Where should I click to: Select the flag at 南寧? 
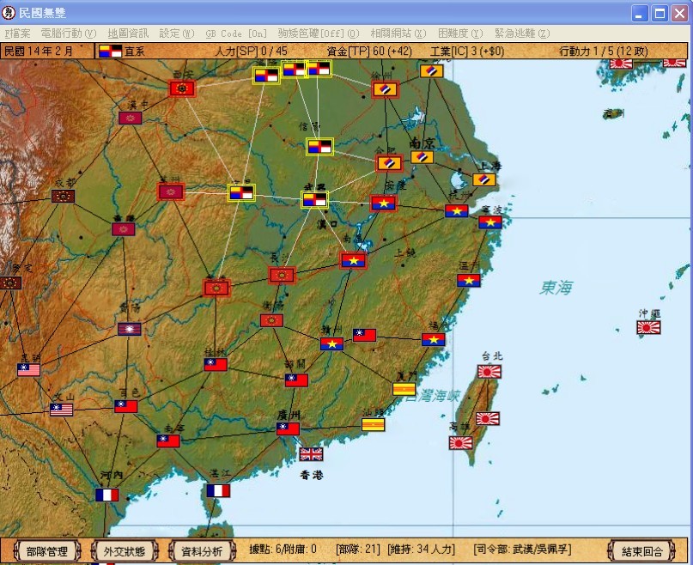(168, 440)
